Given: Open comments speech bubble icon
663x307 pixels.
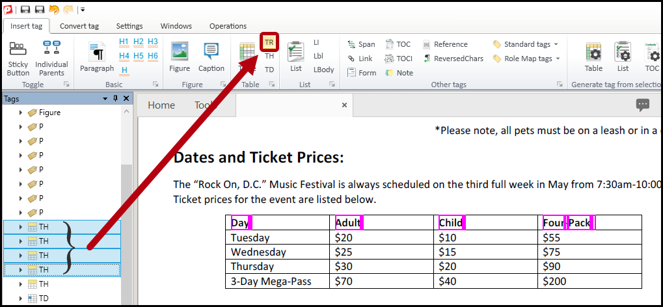Looking at the screenshot, I should pos(643,105).
